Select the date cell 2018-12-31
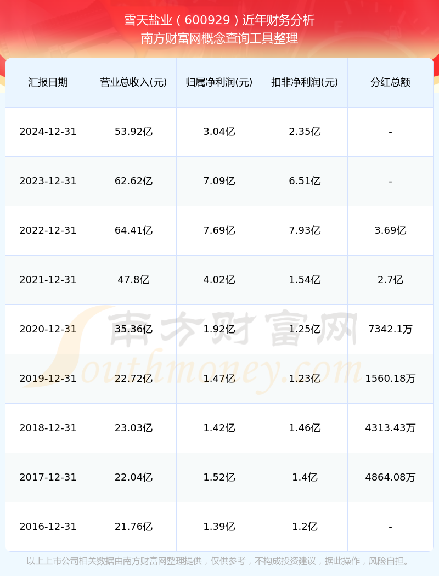Image resolution: width=439 pixels, height=576 pixels. coord(48,428)
